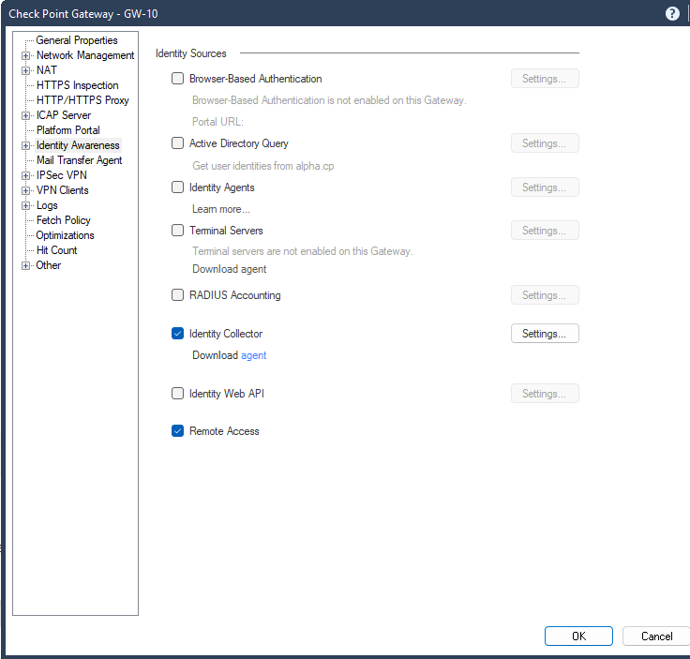This screenshot has height=659, width=690.
Task: Follow the Identity Collector agent download link
Action: pos(253,355)
